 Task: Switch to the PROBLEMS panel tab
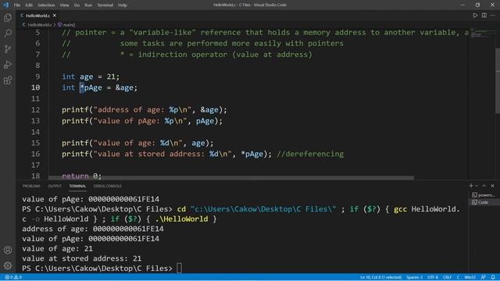click(31, 186)
